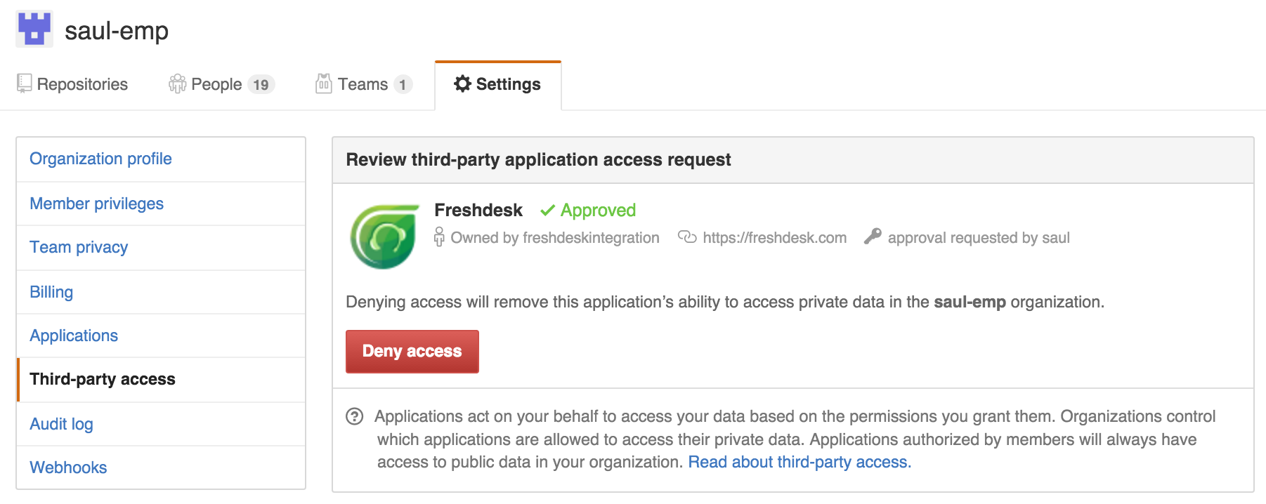
Task: Click the Teams count badge 1
Action: [x=403, y=85]
